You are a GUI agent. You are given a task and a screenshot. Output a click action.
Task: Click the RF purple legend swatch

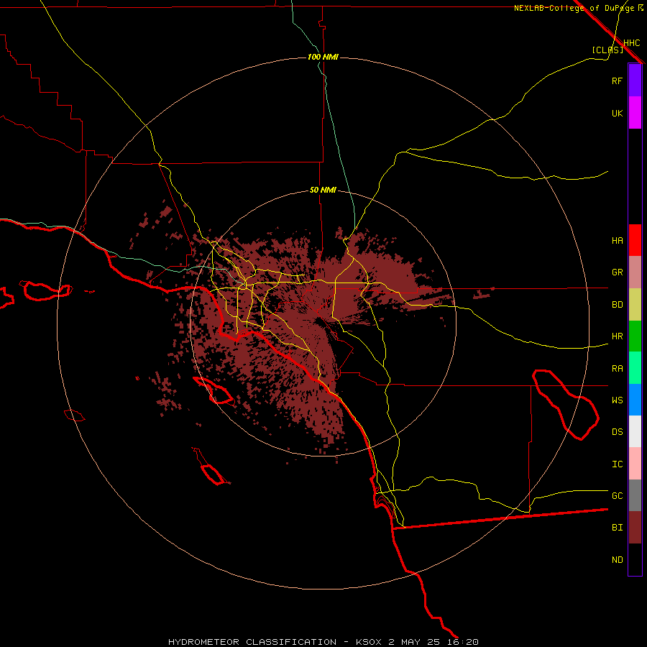(x=635, y=81)
